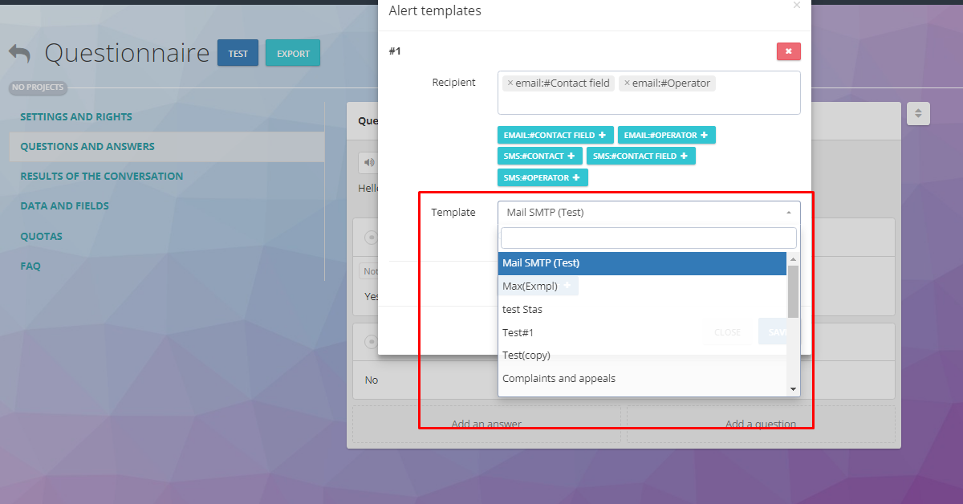963x504 pixels.
Task: Click the speaker audio icon
Action: [x=368, y=162]
